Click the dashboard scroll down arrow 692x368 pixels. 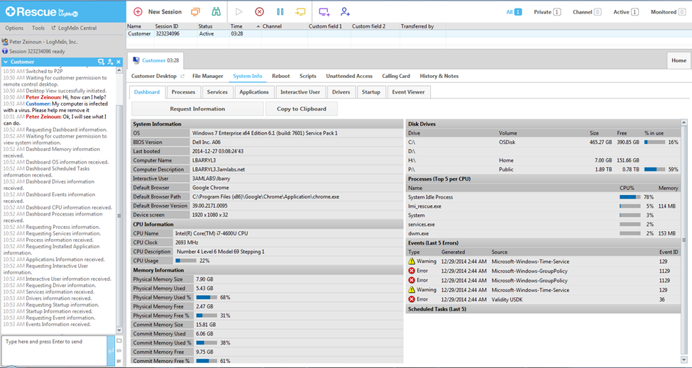684,360
